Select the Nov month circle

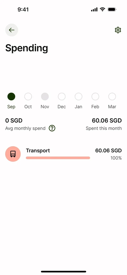[x=45, y=97]
